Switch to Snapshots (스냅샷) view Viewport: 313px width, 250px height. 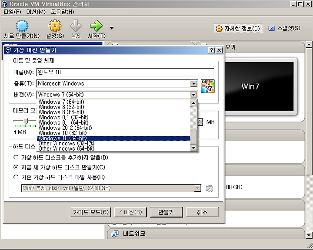tap(284, 28)
